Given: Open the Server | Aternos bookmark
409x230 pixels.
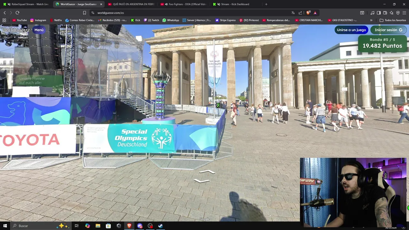Looking at the screenshot, I should 197,20.
